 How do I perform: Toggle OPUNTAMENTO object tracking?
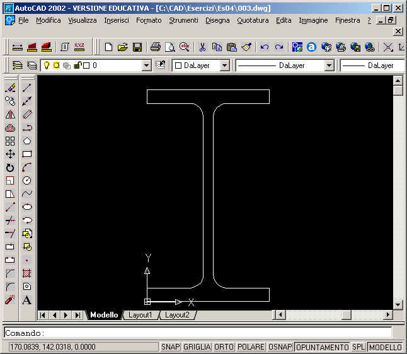323,347
